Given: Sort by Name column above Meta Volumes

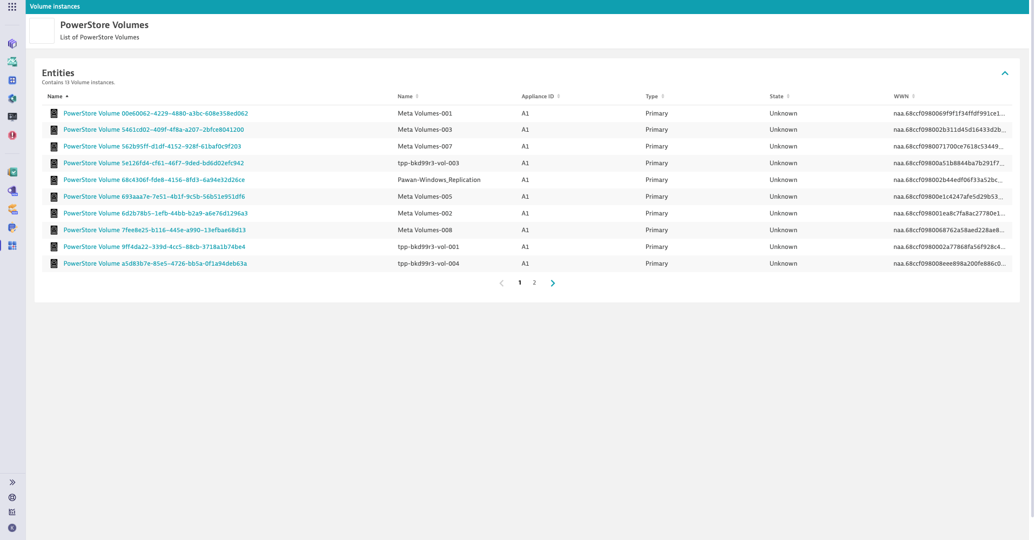Looking at the screenshot, I should (408, 97).
